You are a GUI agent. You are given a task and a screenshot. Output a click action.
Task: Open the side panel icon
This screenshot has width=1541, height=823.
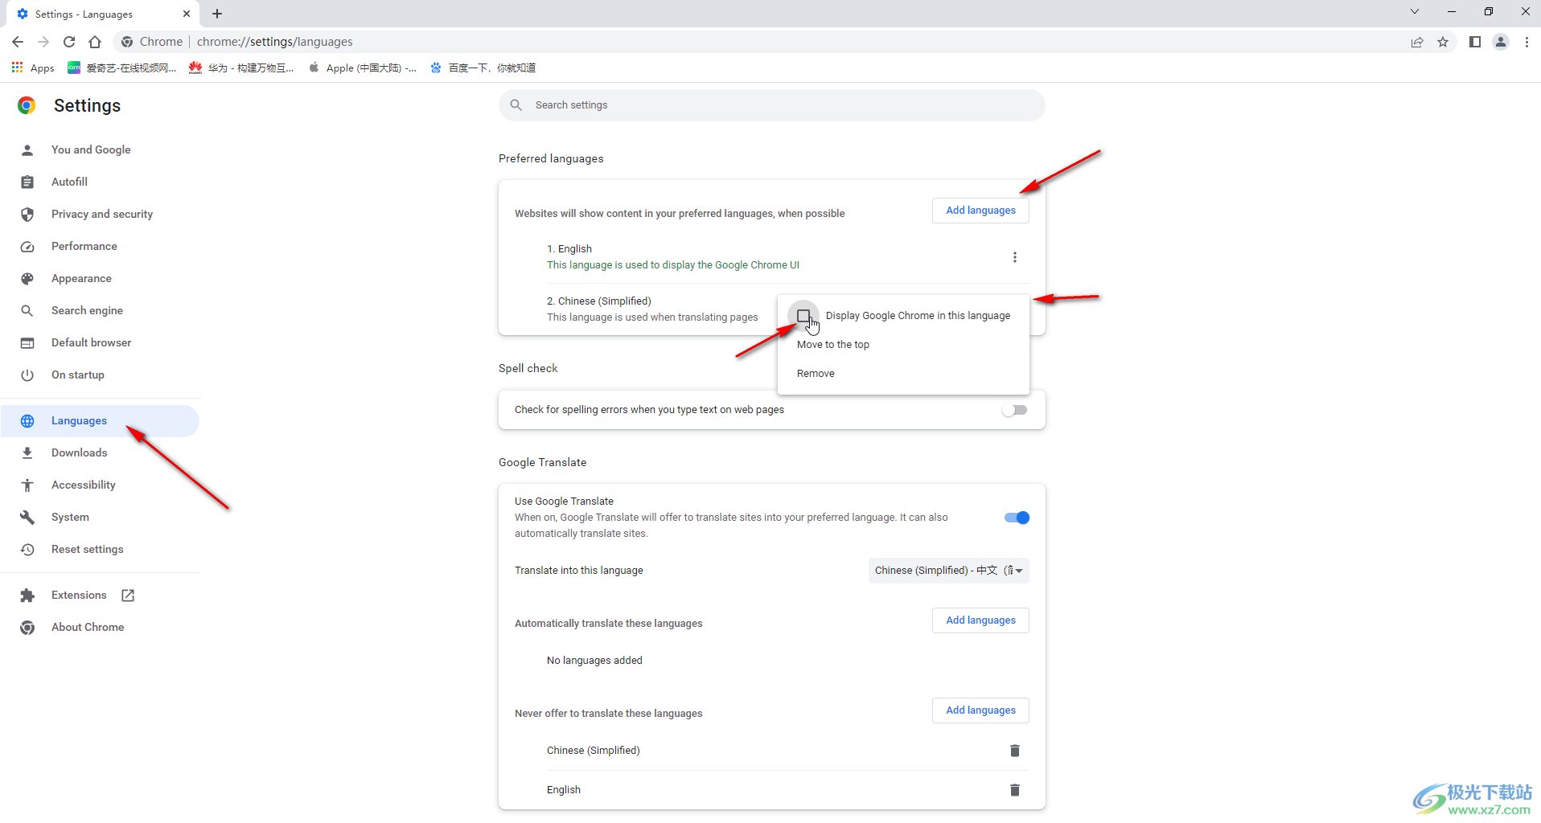coord(1475,42)
